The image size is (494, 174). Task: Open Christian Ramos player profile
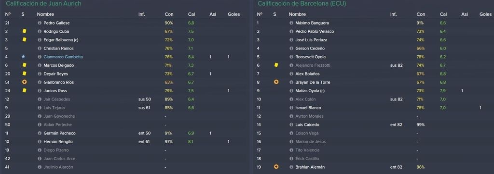pyautogui.click(x=58, y=49)
